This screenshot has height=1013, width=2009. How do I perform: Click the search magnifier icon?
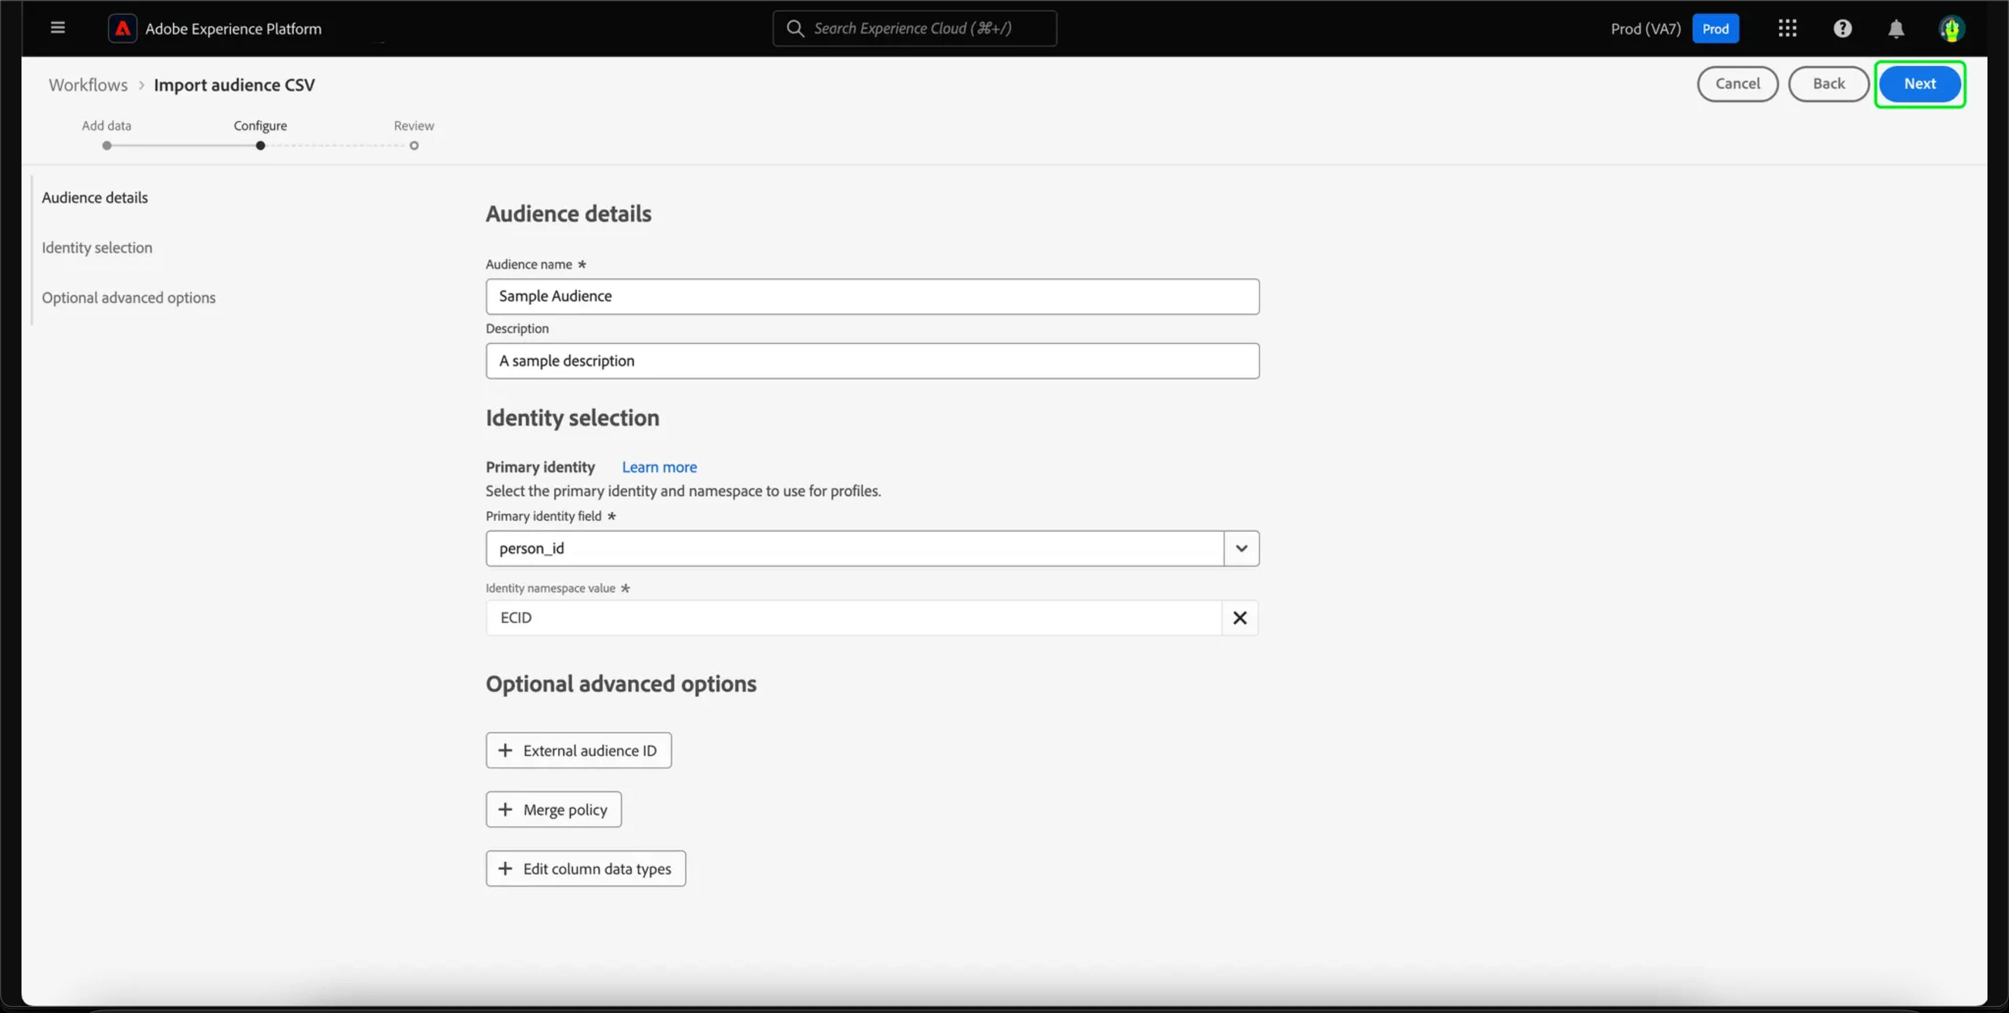point(795,29)
